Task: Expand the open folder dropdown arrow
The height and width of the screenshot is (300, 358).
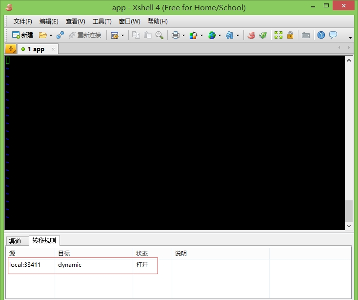Action: tap(51, 35)
